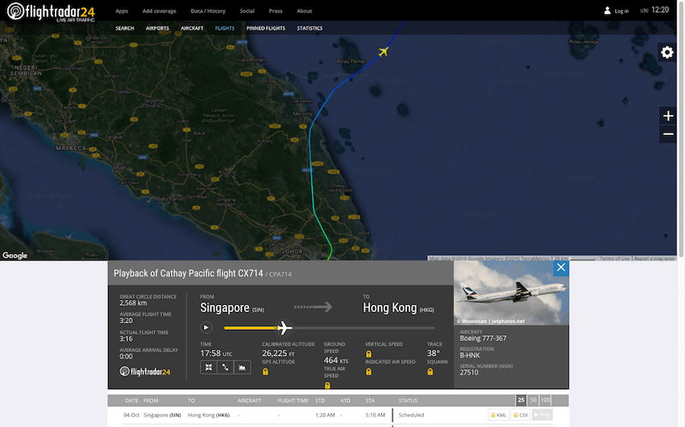Click the center-on-aircraft button under Time
The width and height of the screenshot is (685, 427).
(x=209, y=367)
